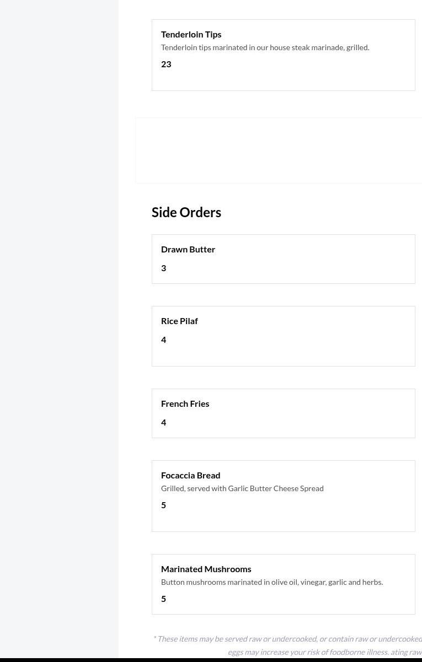The image size is (422, 662).
Task: Open the Marinated Mushrooms item title
Action: (206, 569)
